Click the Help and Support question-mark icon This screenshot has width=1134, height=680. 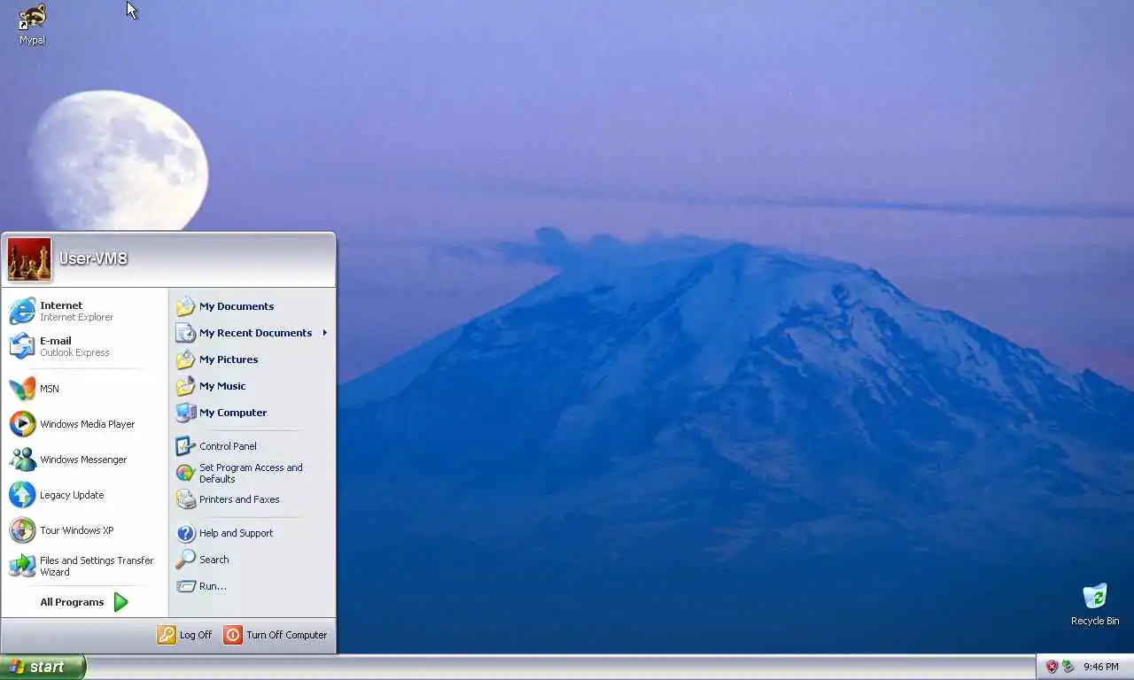[x=185, y=533]
